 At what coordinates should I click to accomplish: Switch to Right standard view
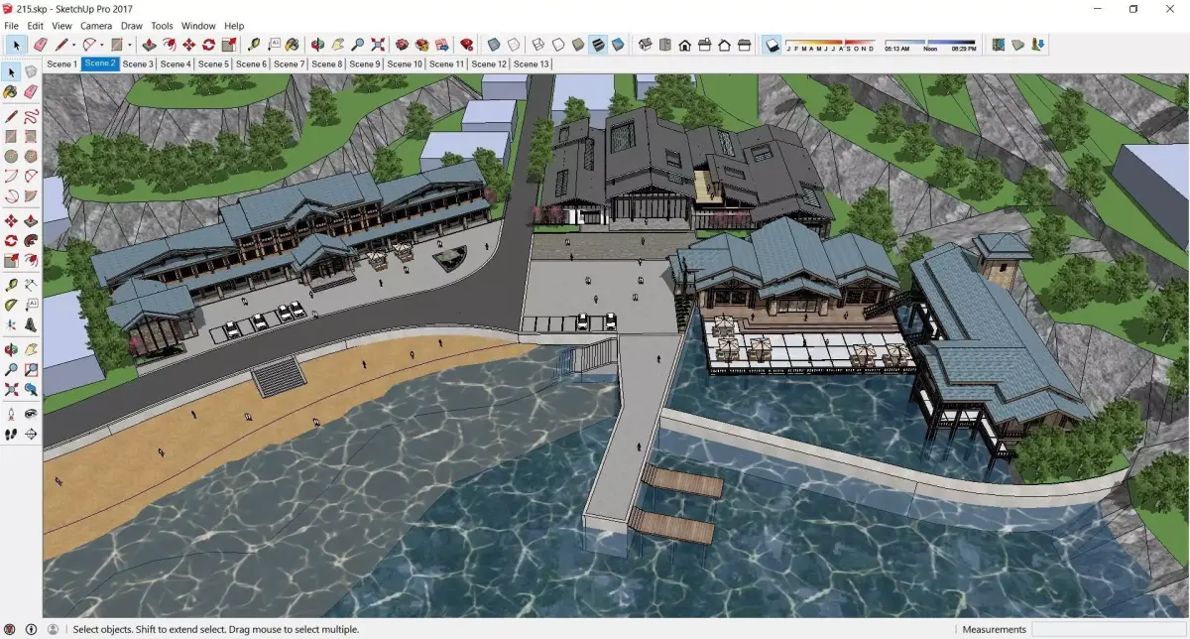coord(704,45)
